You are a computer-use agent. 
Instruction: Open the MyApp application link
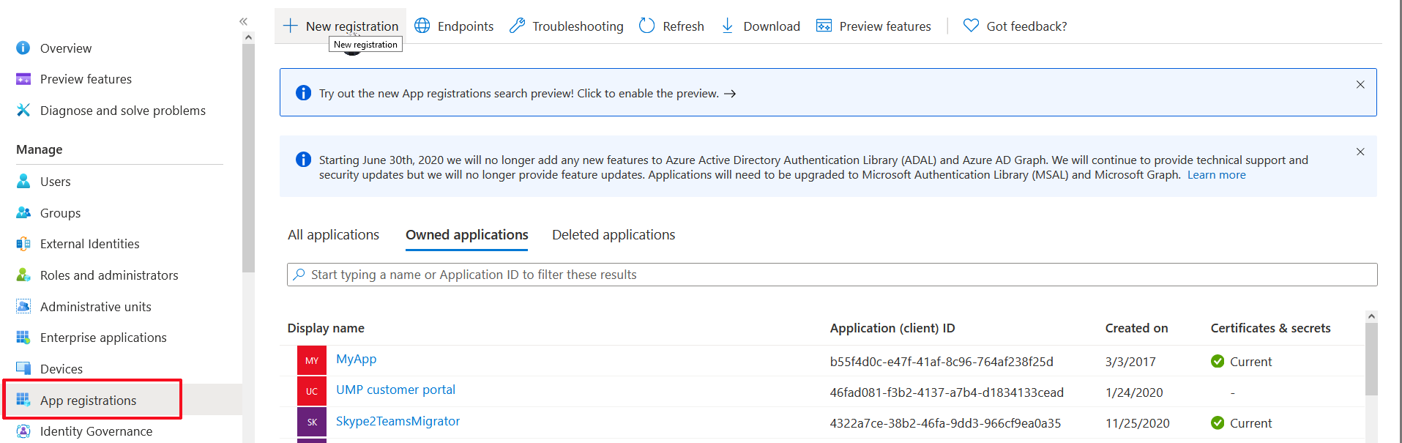pos(356,359)
